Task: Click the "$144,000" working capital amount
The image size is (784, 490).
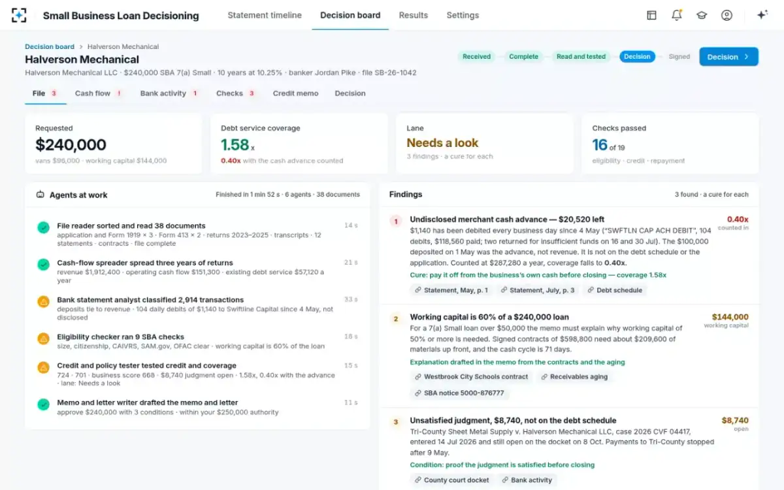Action: [730, 318]
